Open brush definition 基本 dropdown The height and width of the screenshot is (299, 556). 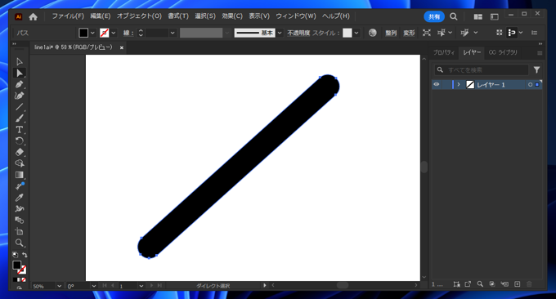click(280, 33)
